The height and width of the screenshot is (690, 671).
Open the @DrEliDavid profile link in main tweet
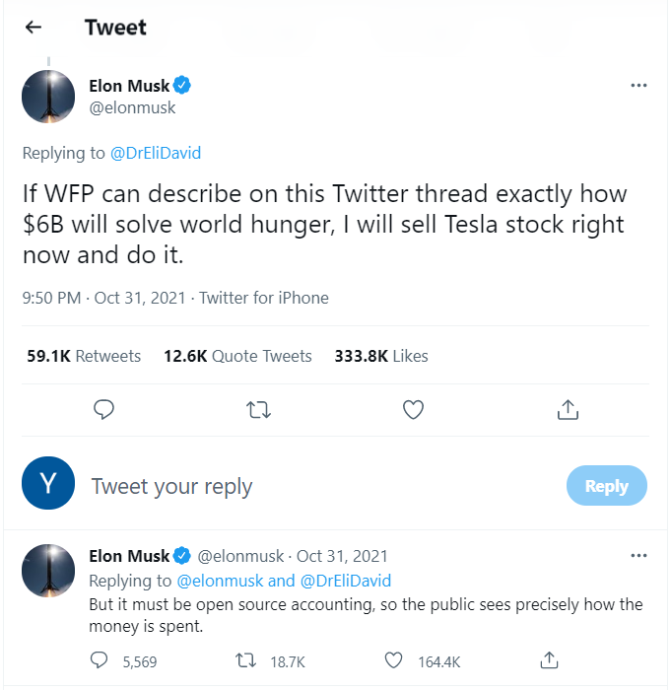tap(156, 153)
